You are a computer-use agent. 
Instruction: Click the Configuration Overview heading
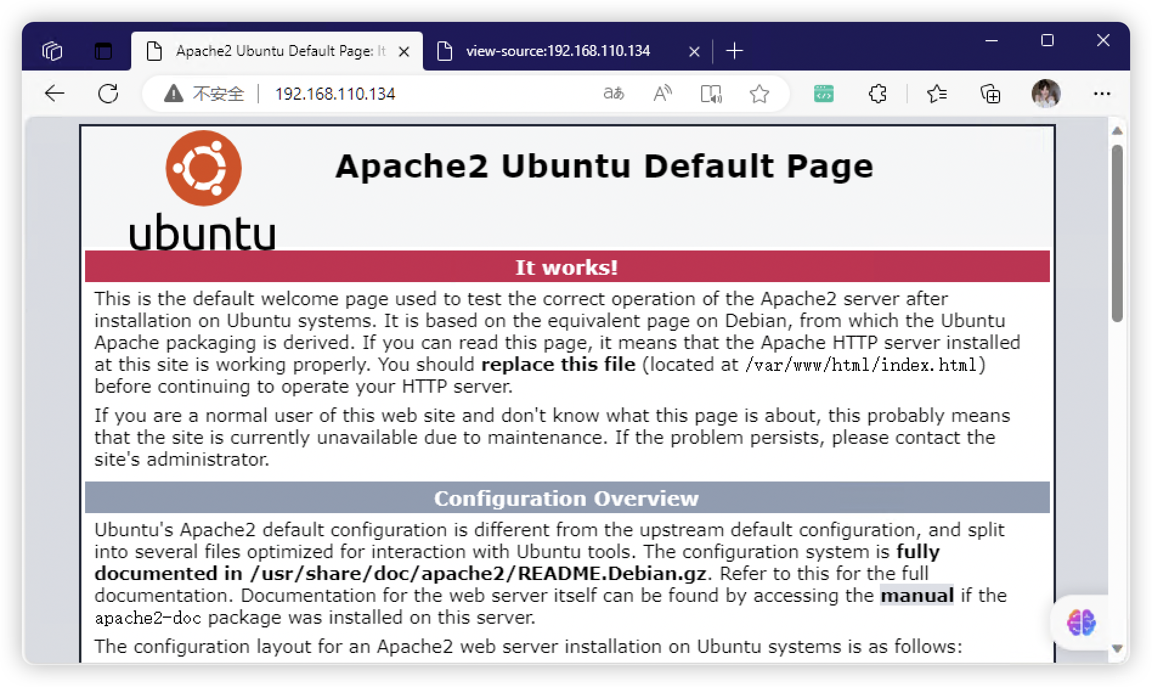pyautogui.click(x=566, y=498)
